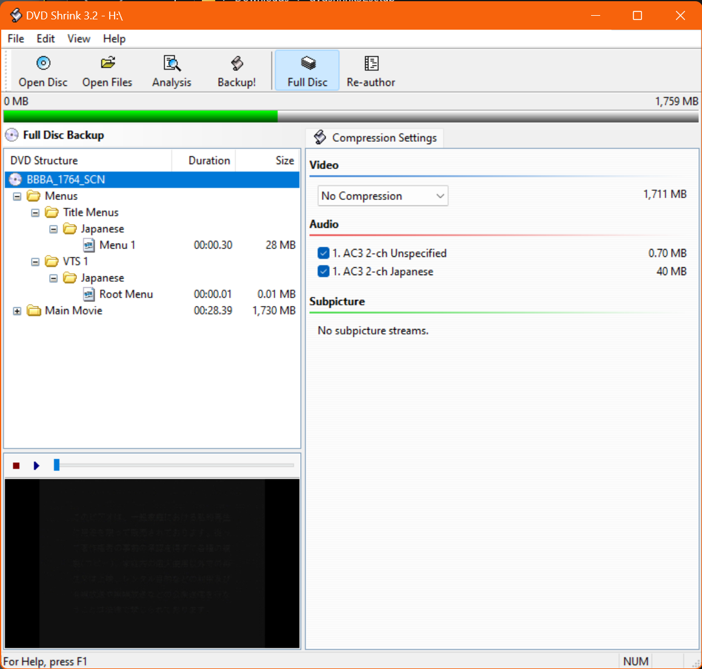The width and height of the screenshot is (702, 669).
Task: Click the 1,759 MB total size label
Action: tap(677, 102)
